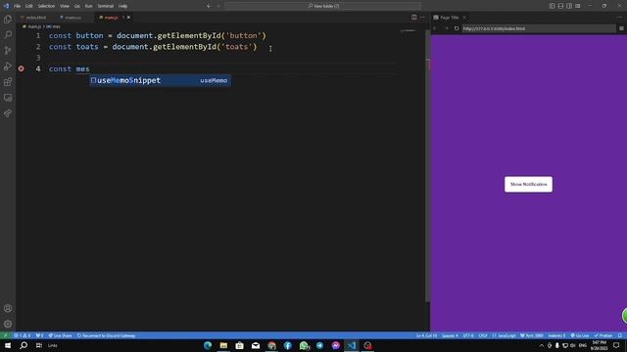Open the Edit menu

[28, 6]
